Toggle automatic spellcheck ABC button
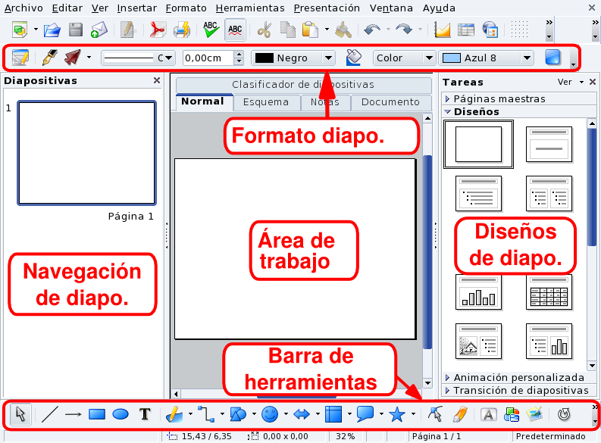This screenshot has width=601, height=443. click(236, 30)
